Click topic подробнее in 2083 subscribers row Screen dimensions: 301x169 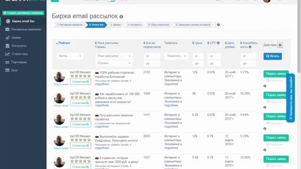[x=171, y=148]
